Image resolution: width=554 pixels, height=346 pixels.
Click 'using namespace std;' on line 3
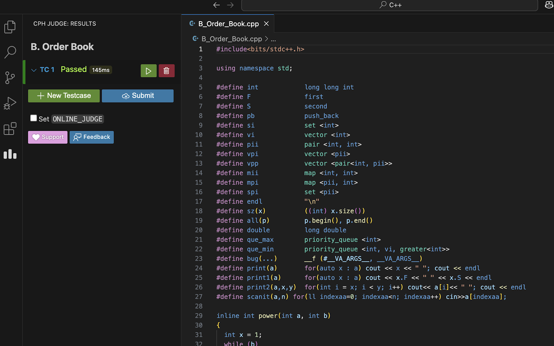(x=254, y=68)
